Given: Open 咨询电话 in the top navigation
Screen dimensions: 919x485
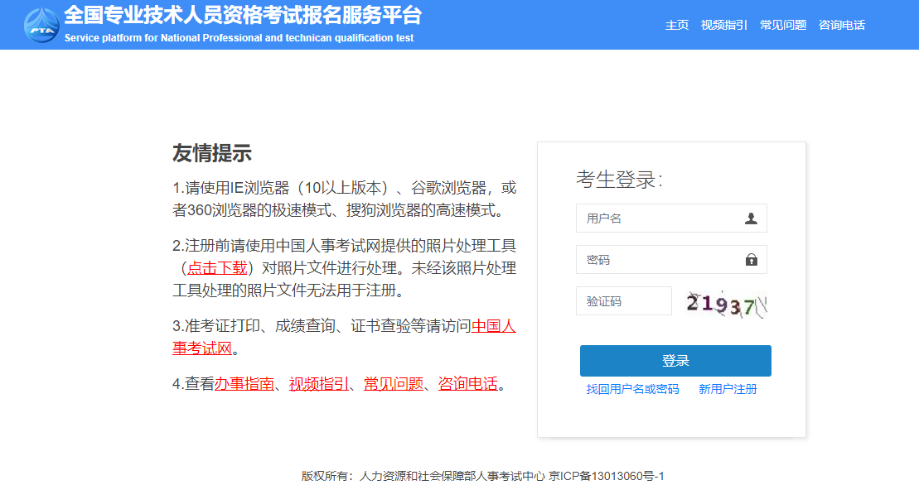Looking at the screenshot, I should tap(842, 25).
